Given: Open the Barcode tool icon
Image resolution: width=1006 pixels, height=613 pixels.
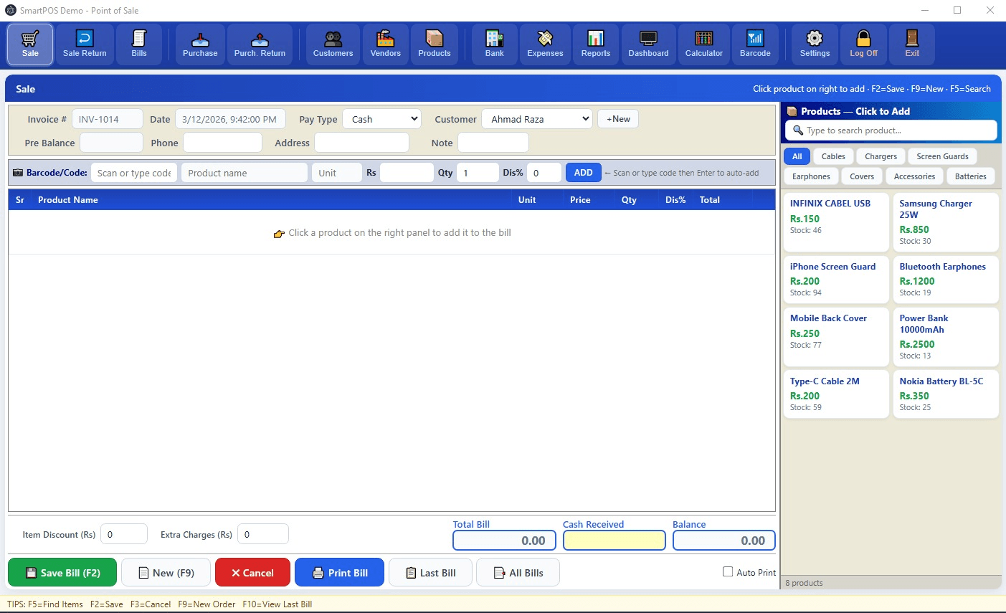Looking at the screenshot, I should (755, 44).
